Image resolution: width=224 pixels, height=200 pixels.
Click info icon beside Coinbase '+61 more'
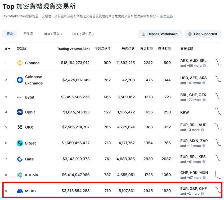204,83
